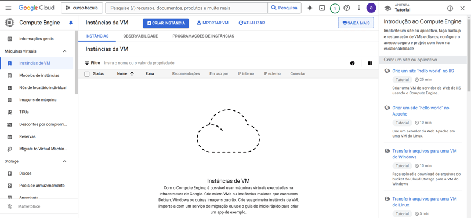Click the TPUs sidebar icon
This screenshot has width=471, height=218.
click(x=10, y=112)
